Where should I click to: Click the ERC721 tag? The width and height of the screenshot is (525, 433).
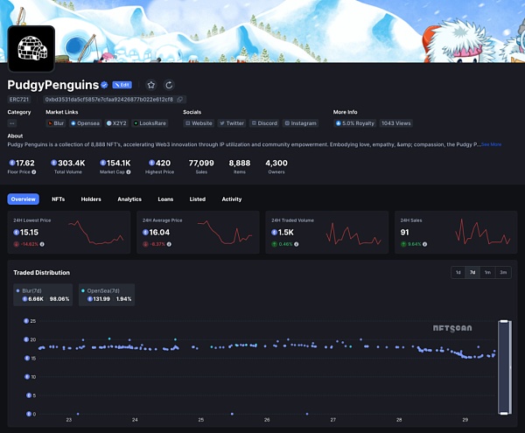[19, 100]
